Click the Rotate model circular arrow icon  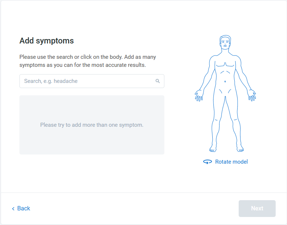click(x=208, y=162)
